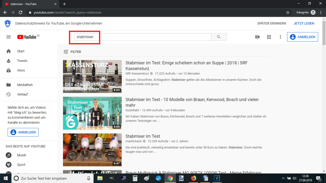326x183 pixels.
Task: Click the privacy shield icon in banner
Action: [x=8, y=24]
